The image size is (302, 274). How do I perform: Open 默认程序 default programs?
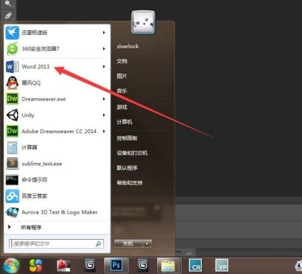pos(127,168)
